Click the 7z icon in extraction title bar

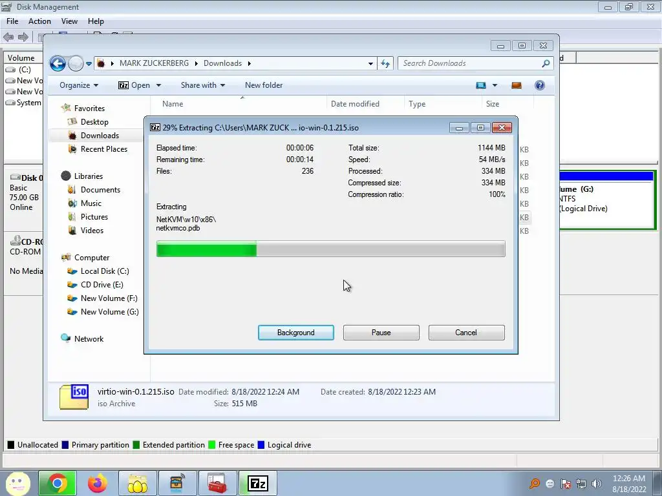[155, 127]
